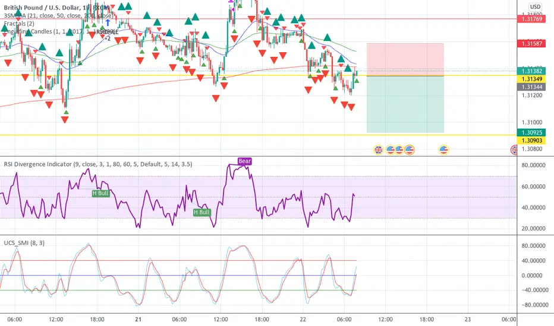The image size is (554, 326).
Task: Click the green 1.31382 price label
Action: point(532,71)
